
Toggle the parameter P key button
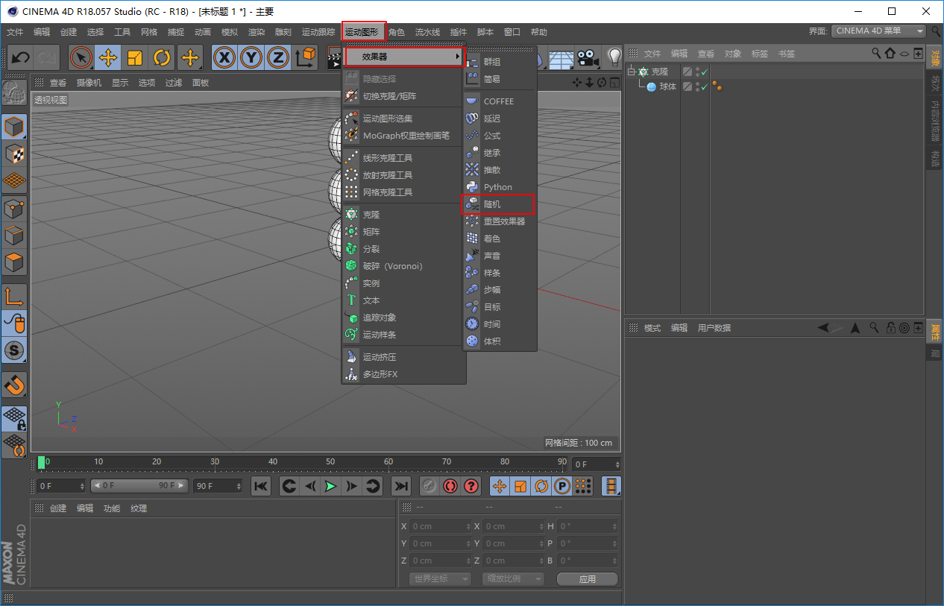tap(562, 486)
